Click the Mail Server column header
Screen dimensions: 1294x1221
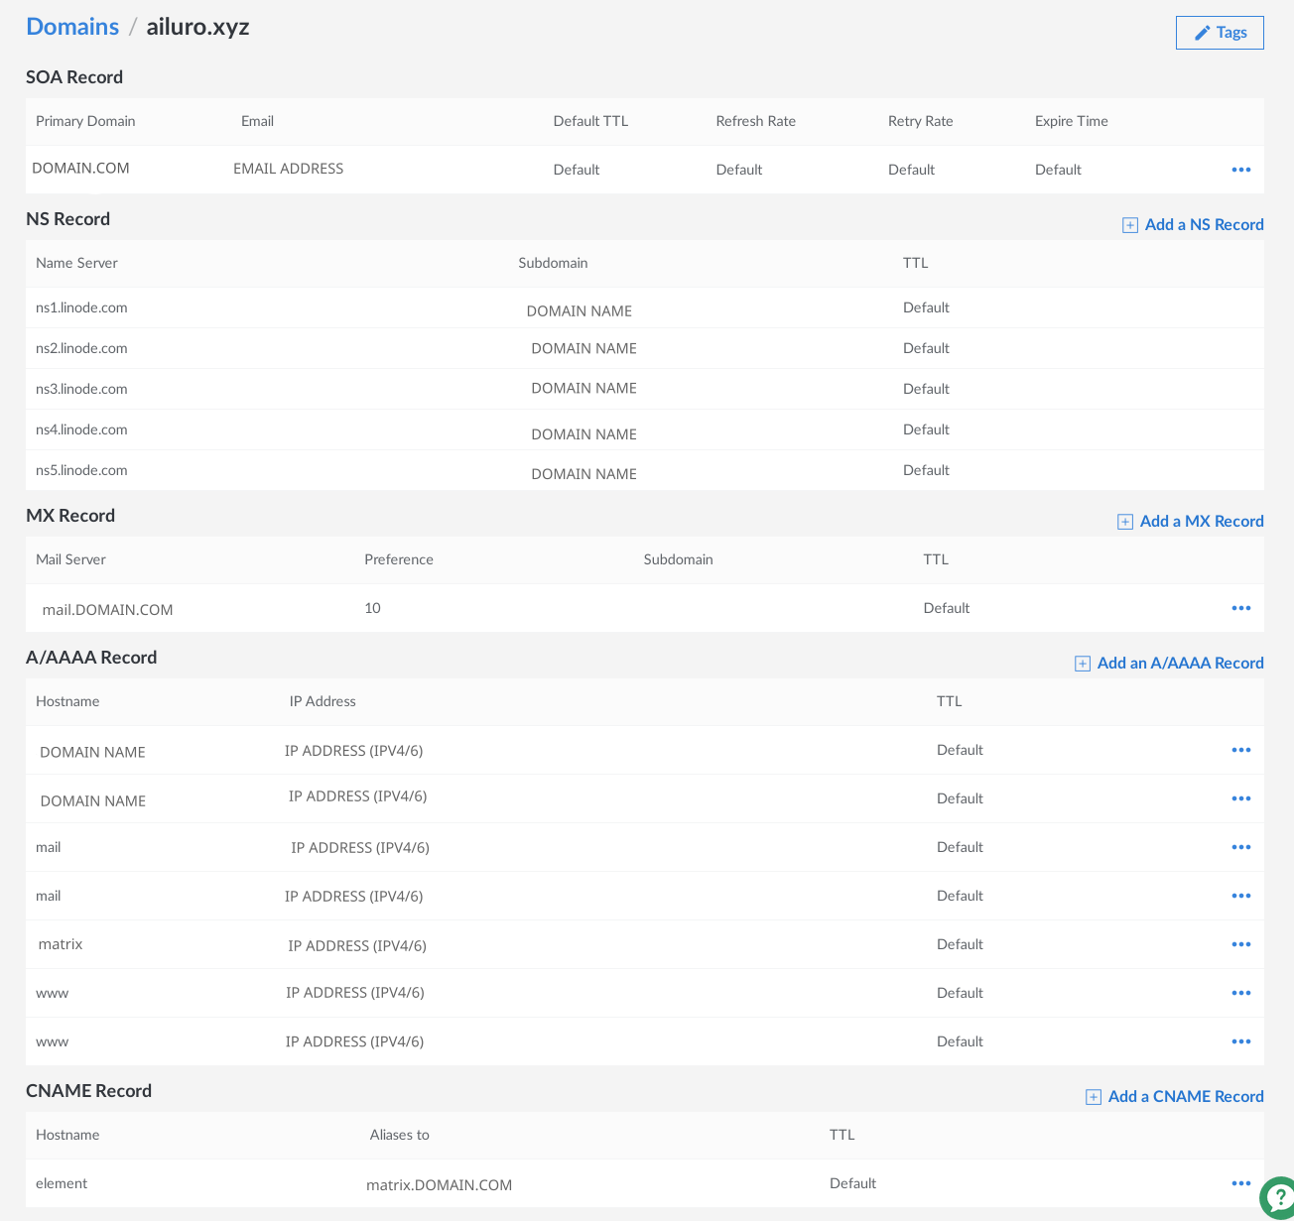[x=70, y=559]
